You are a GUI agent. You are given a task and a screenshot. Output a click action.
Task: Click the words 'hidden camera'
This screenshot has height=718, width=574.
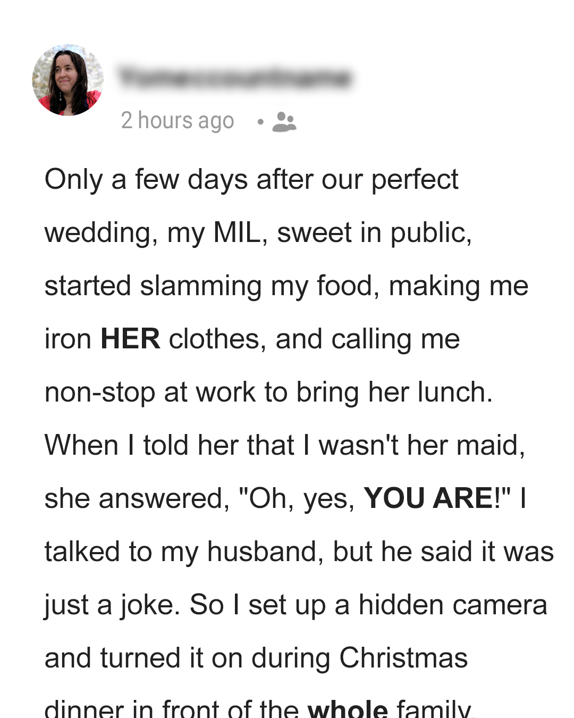coord(453,605)
